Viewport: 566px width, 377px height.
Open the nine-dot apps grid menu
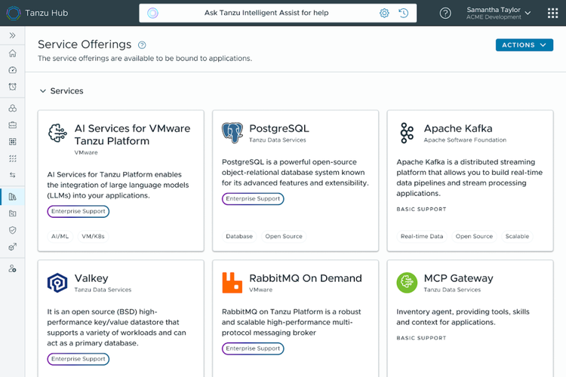pos(552,13)
